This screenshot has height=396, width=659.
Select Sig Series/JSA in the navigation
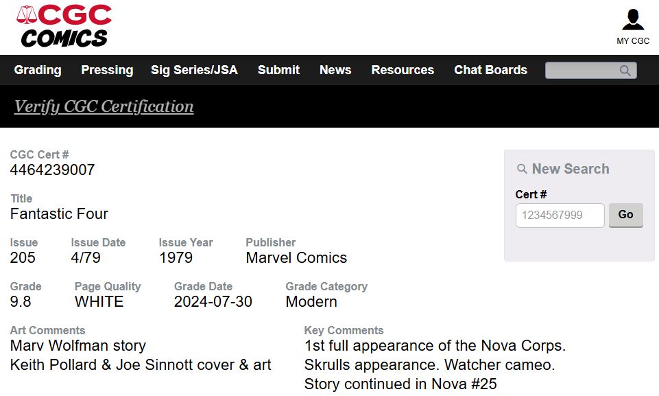pos(194,70)
